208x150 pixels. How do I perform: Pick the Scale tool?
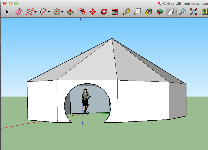click(115, 12)
